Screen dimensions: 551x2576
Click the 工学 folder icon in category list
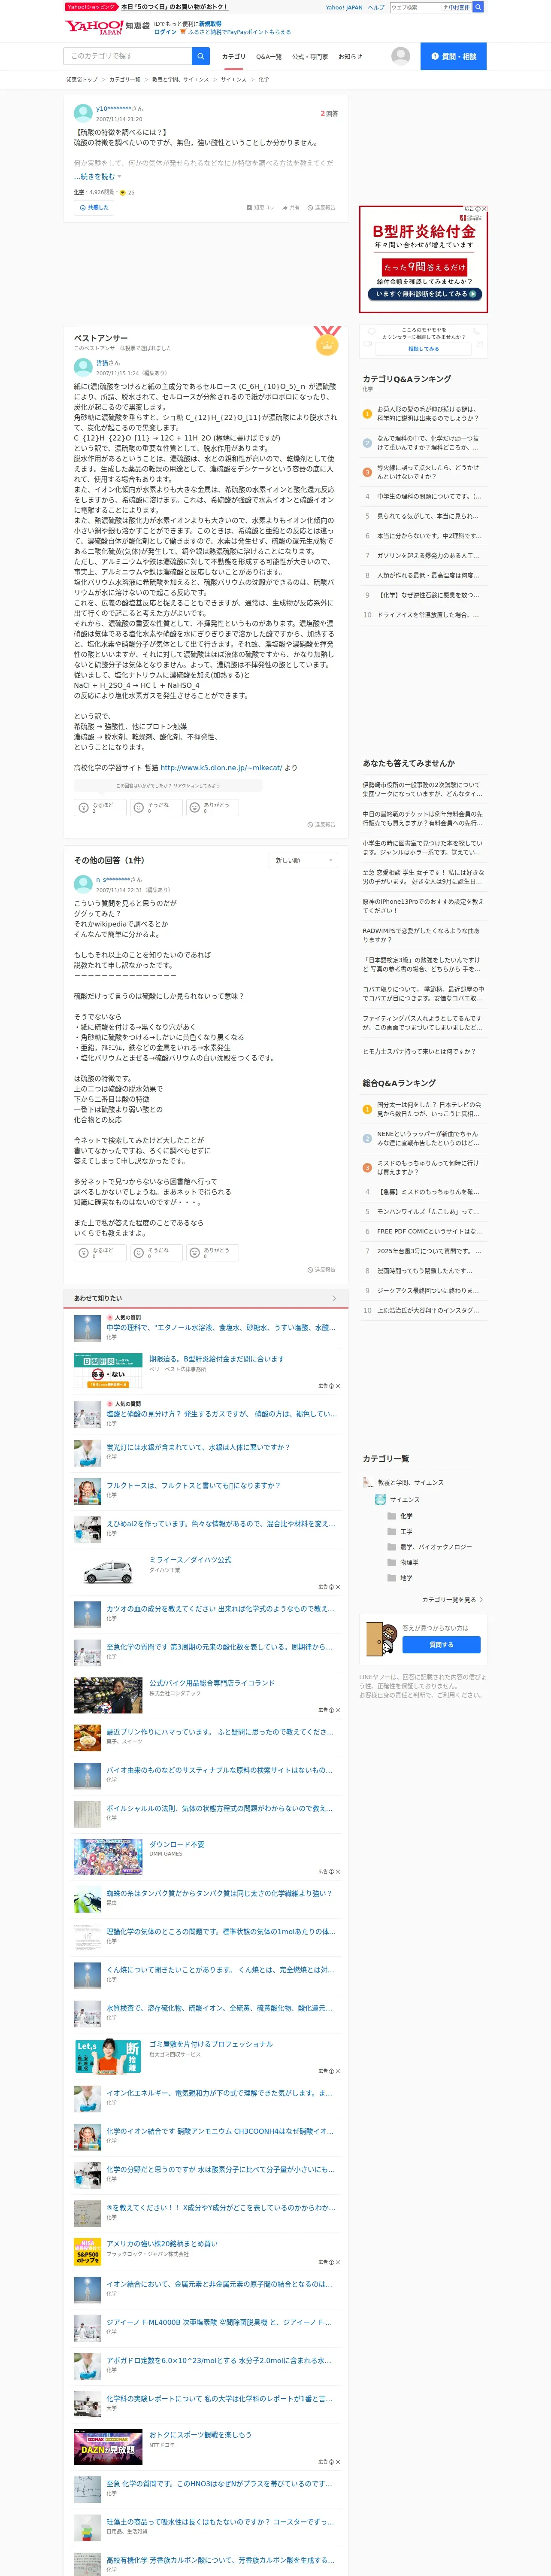click(x=392, y=1531)
